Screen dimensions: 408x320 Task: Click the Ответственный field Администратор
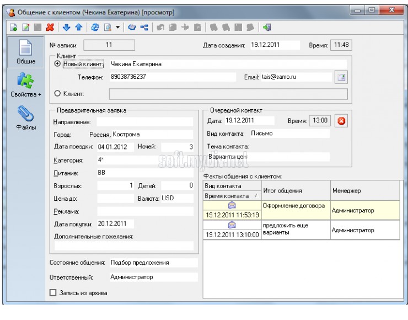tap(153, 277)
